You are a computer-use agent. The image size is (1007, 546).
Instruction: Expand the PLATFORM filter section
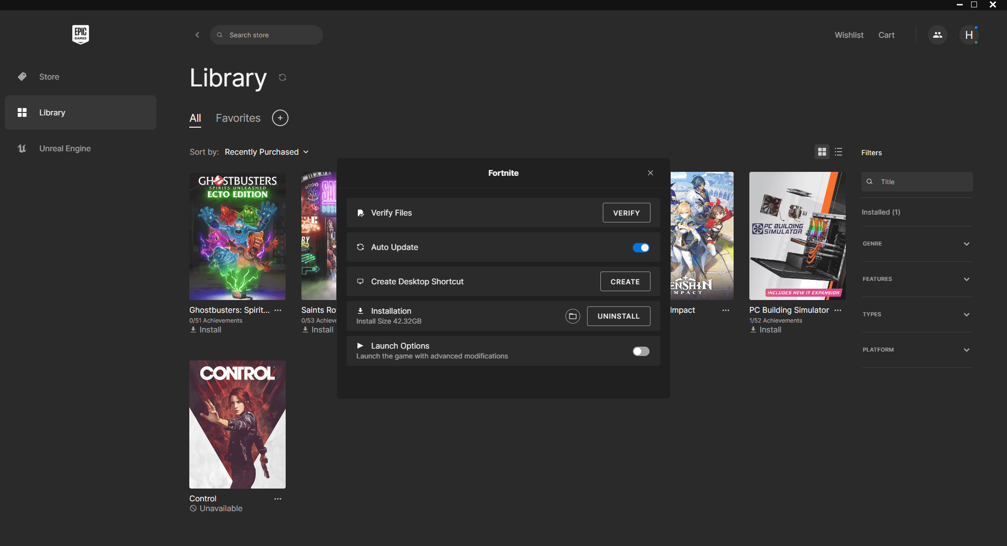(x=916, y=350)
